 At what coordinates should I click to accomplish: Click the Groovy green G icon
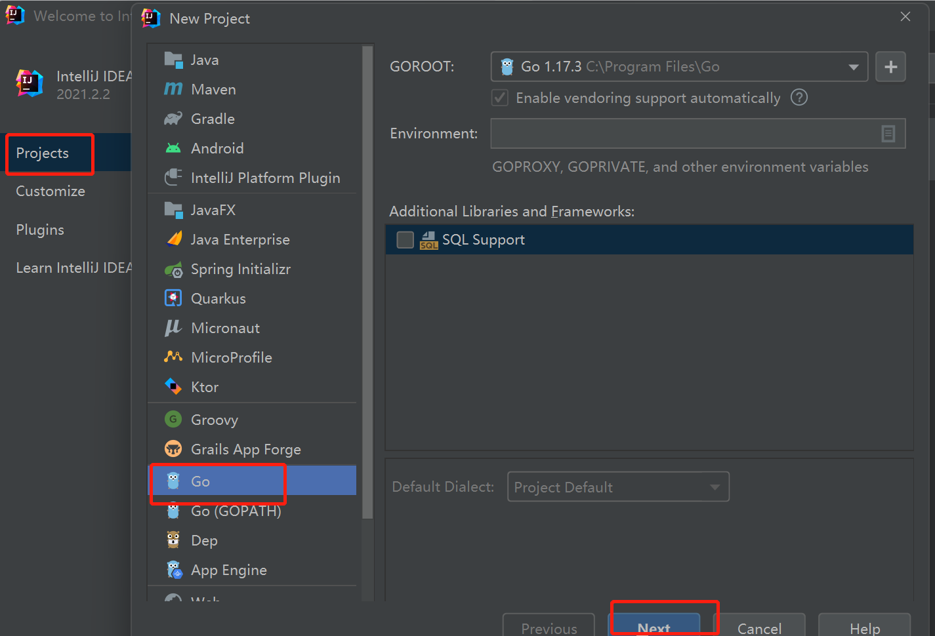click(x=173, y=419)
